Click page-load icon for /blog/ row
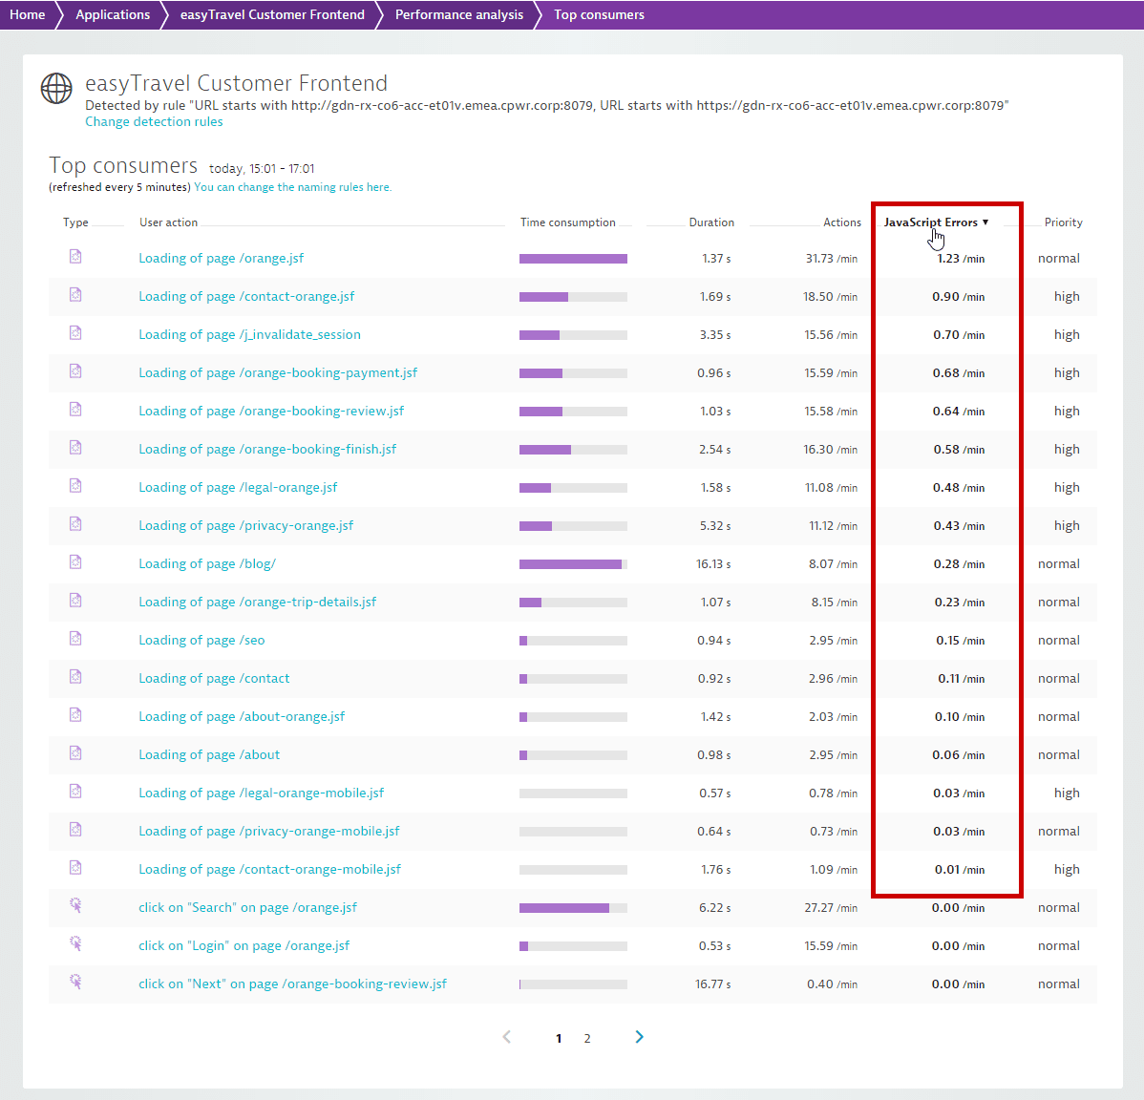This screenshot has height=1100, width=1144. [x=75, y=562]
